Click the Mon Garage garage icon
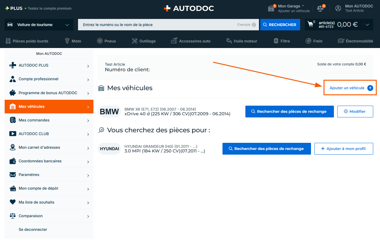 click(x=271, y=8)
